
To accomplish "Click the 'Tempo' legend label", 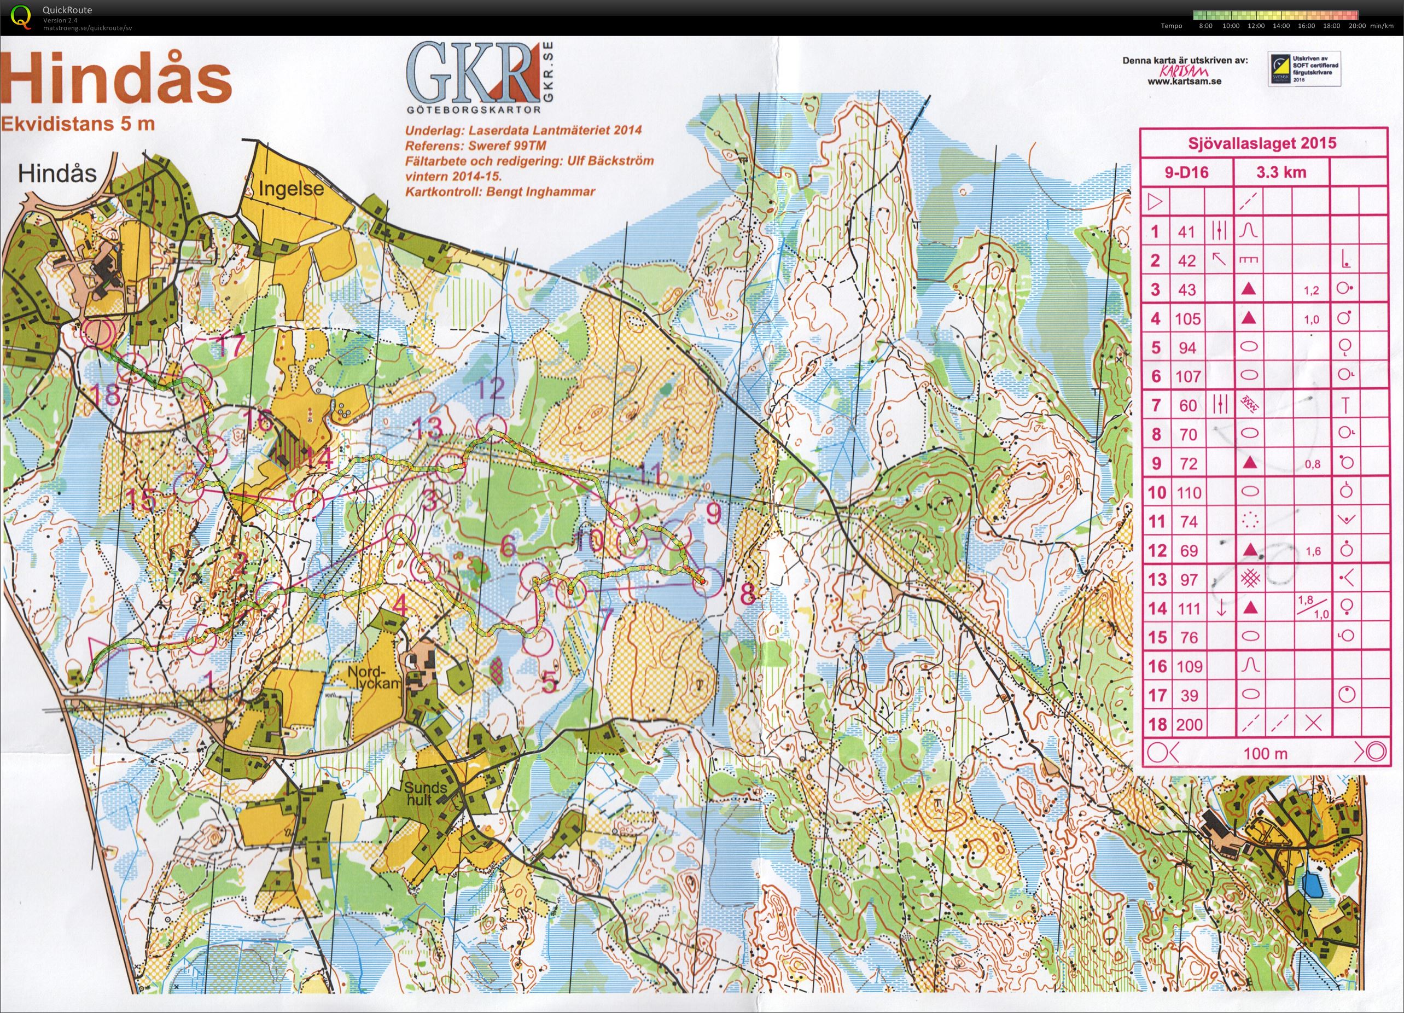I will coord(1172,26).
